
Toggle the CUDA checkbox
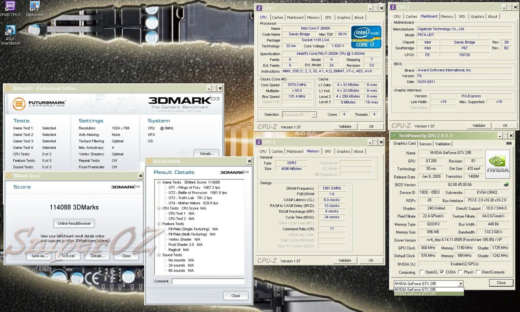(x=442, y=272)
